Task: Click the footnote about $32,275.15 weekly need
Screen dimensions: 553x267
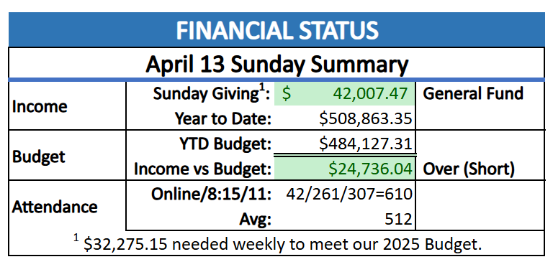Action: coord(277,243)
